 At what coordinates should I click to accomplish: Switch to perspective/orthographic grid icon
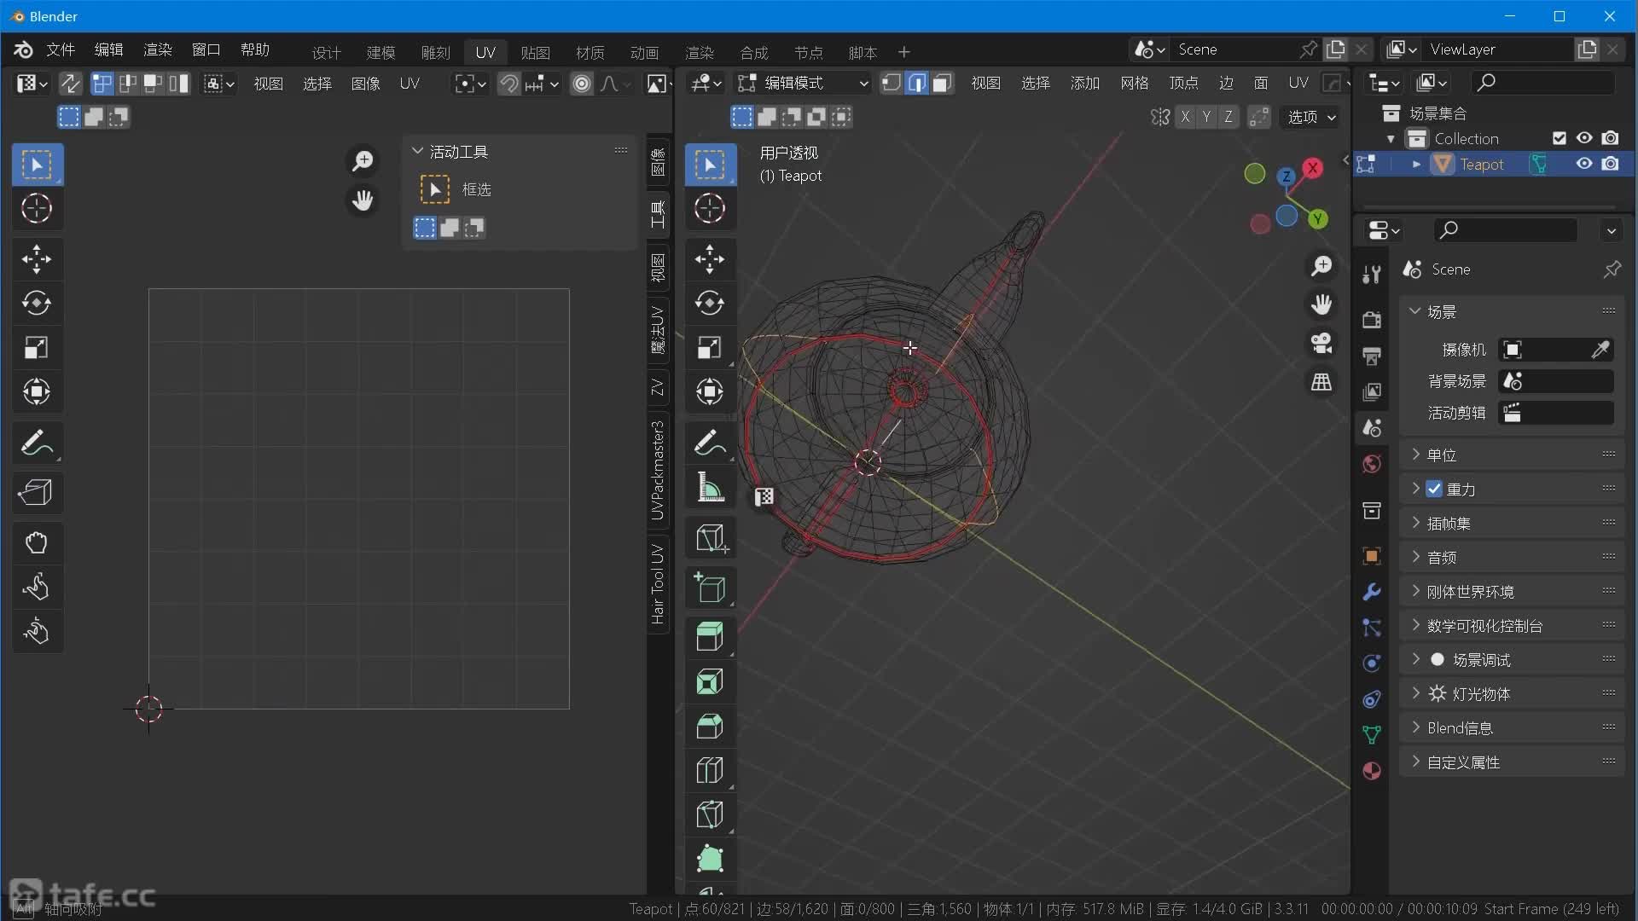tap(1321, 382)
